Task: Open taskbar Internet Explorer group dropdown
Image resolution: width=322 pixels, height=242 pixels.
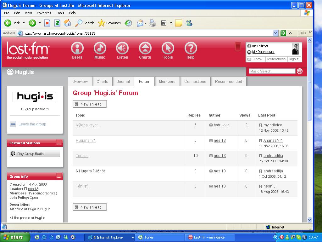Action: [133, 238]
